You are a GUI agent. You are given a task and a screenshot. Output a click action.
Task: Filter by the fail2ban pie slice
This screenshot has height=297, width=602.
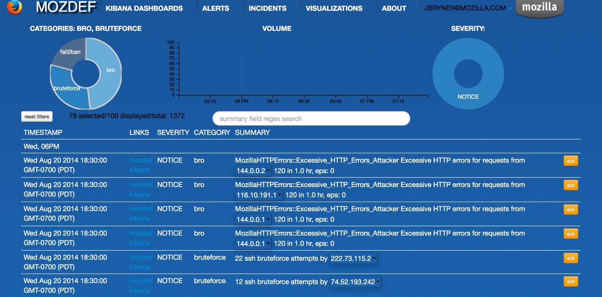pyautogui.click(x=69, y=52)
